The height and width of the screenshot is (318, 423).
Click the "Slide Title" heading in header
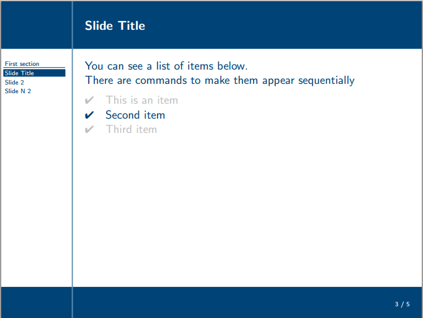[x=115, y=25]
